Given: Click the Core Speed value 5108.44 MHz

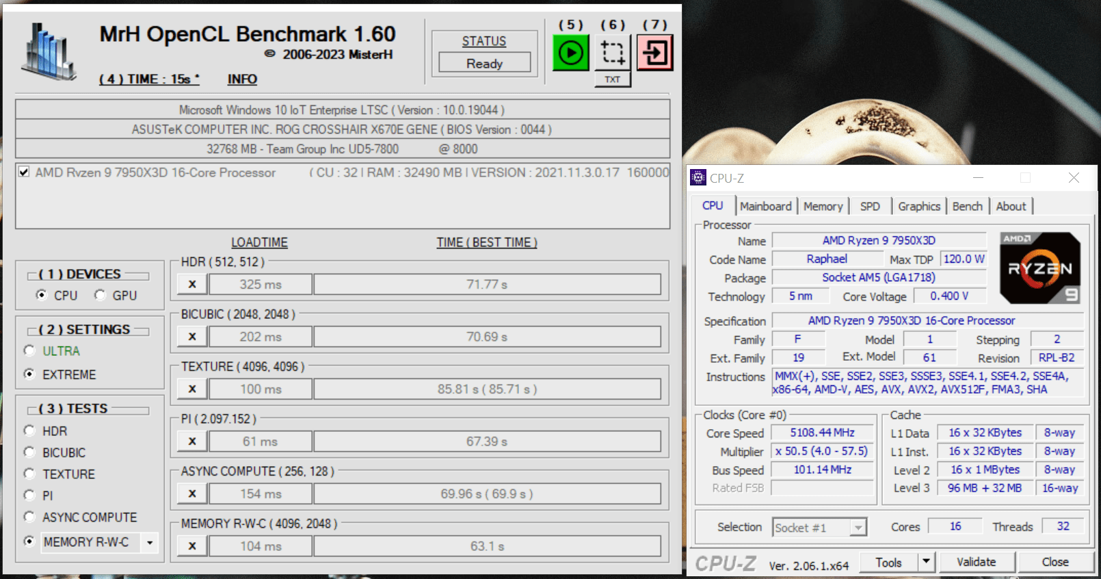Looking at the screenshot, I should click(x=822, y=433).
